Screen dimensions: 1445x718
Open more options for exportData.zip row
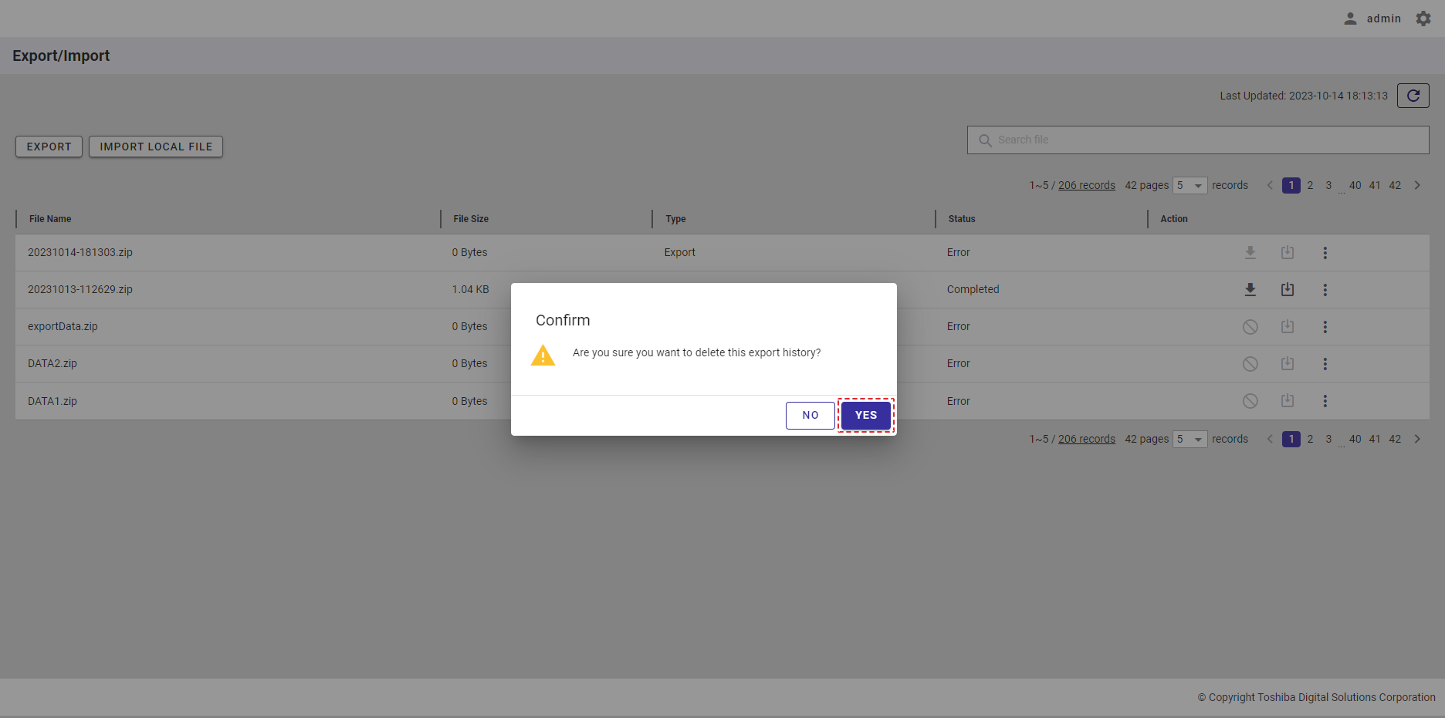[1325, 327]
